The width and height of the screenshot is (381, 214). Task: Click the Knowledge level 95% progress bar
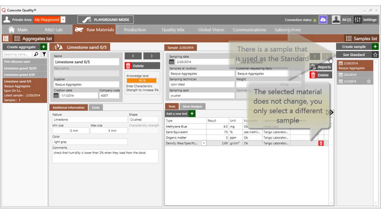click(x=143, y=81)
